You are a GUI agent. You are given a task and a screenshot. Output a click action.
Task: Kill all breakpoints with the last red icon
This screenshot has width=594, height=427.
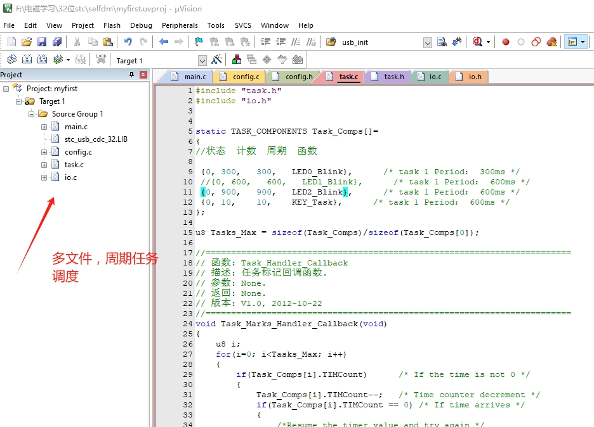click(551, 42)
